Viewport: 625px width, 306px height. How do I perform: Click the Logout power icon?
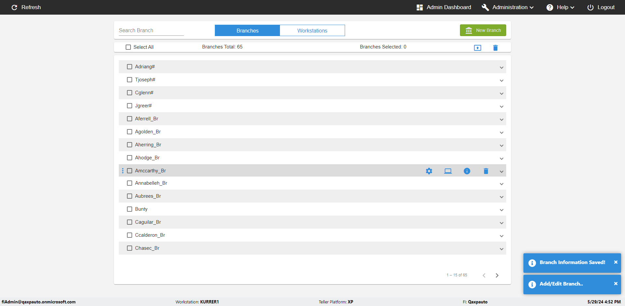590,7
